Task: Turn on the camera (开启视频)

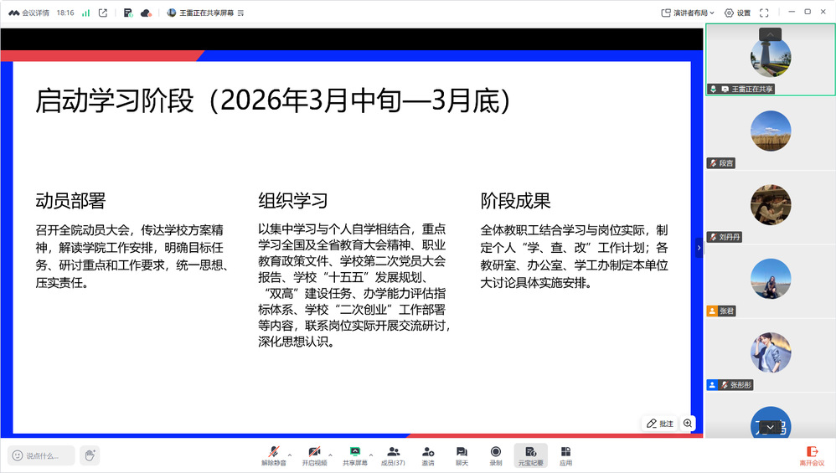Action: 314,455
